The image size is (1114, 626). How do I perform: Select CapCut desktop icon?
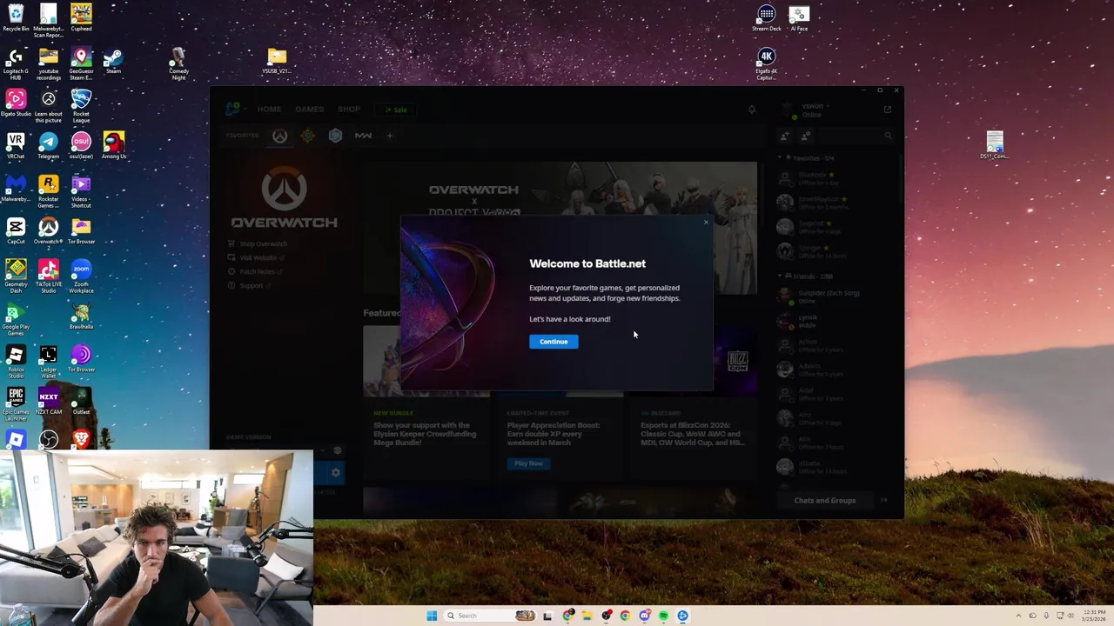point(16,231)
